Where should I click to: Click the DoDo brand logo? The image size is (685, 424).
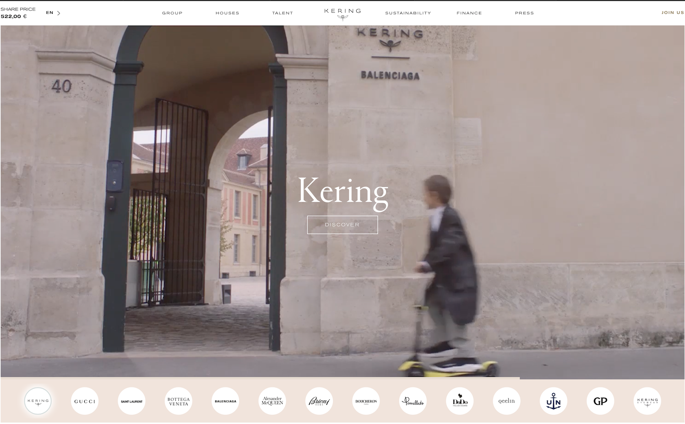coord(460,401)
